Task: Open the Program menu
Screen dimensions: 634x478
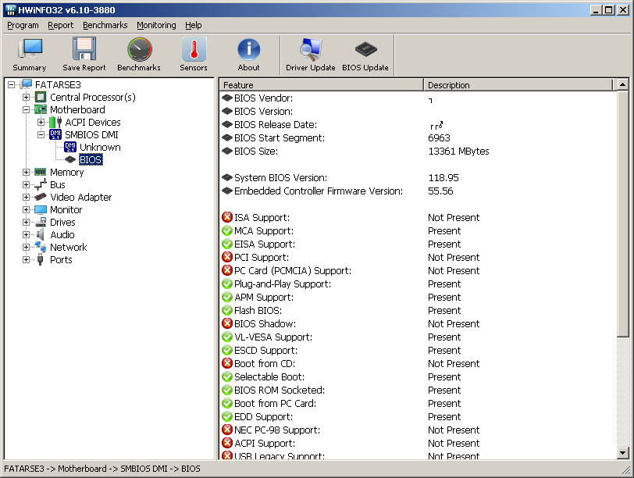Action: (23, 25)
